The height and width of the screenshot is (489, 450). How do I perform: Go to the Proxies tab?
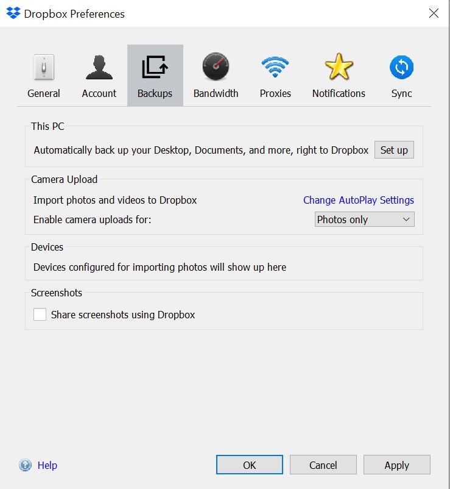tap(275, 76)
